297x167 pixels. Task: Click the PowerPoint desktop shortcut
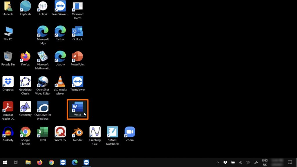point(77,57)
